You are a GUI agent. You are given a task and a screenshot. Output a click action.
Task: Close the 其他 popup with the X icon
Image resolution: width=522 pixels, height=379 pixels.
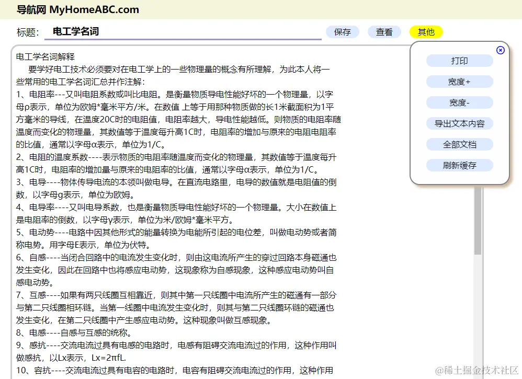[x=501, y=50]
